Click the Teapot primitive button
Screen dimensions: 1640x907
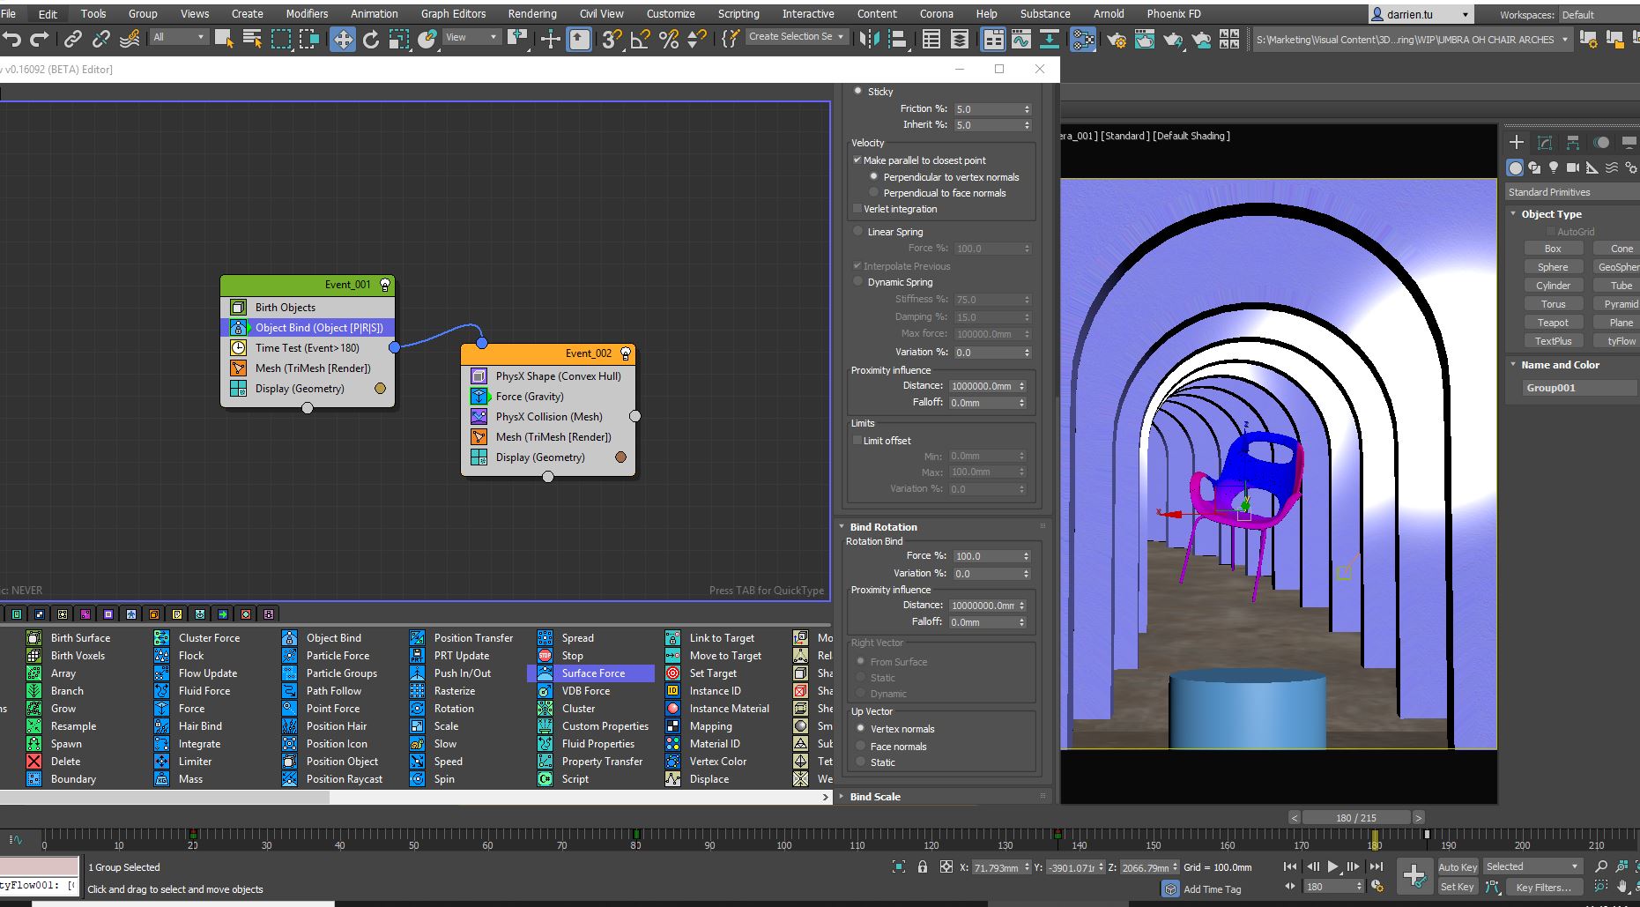(1553, 323)
